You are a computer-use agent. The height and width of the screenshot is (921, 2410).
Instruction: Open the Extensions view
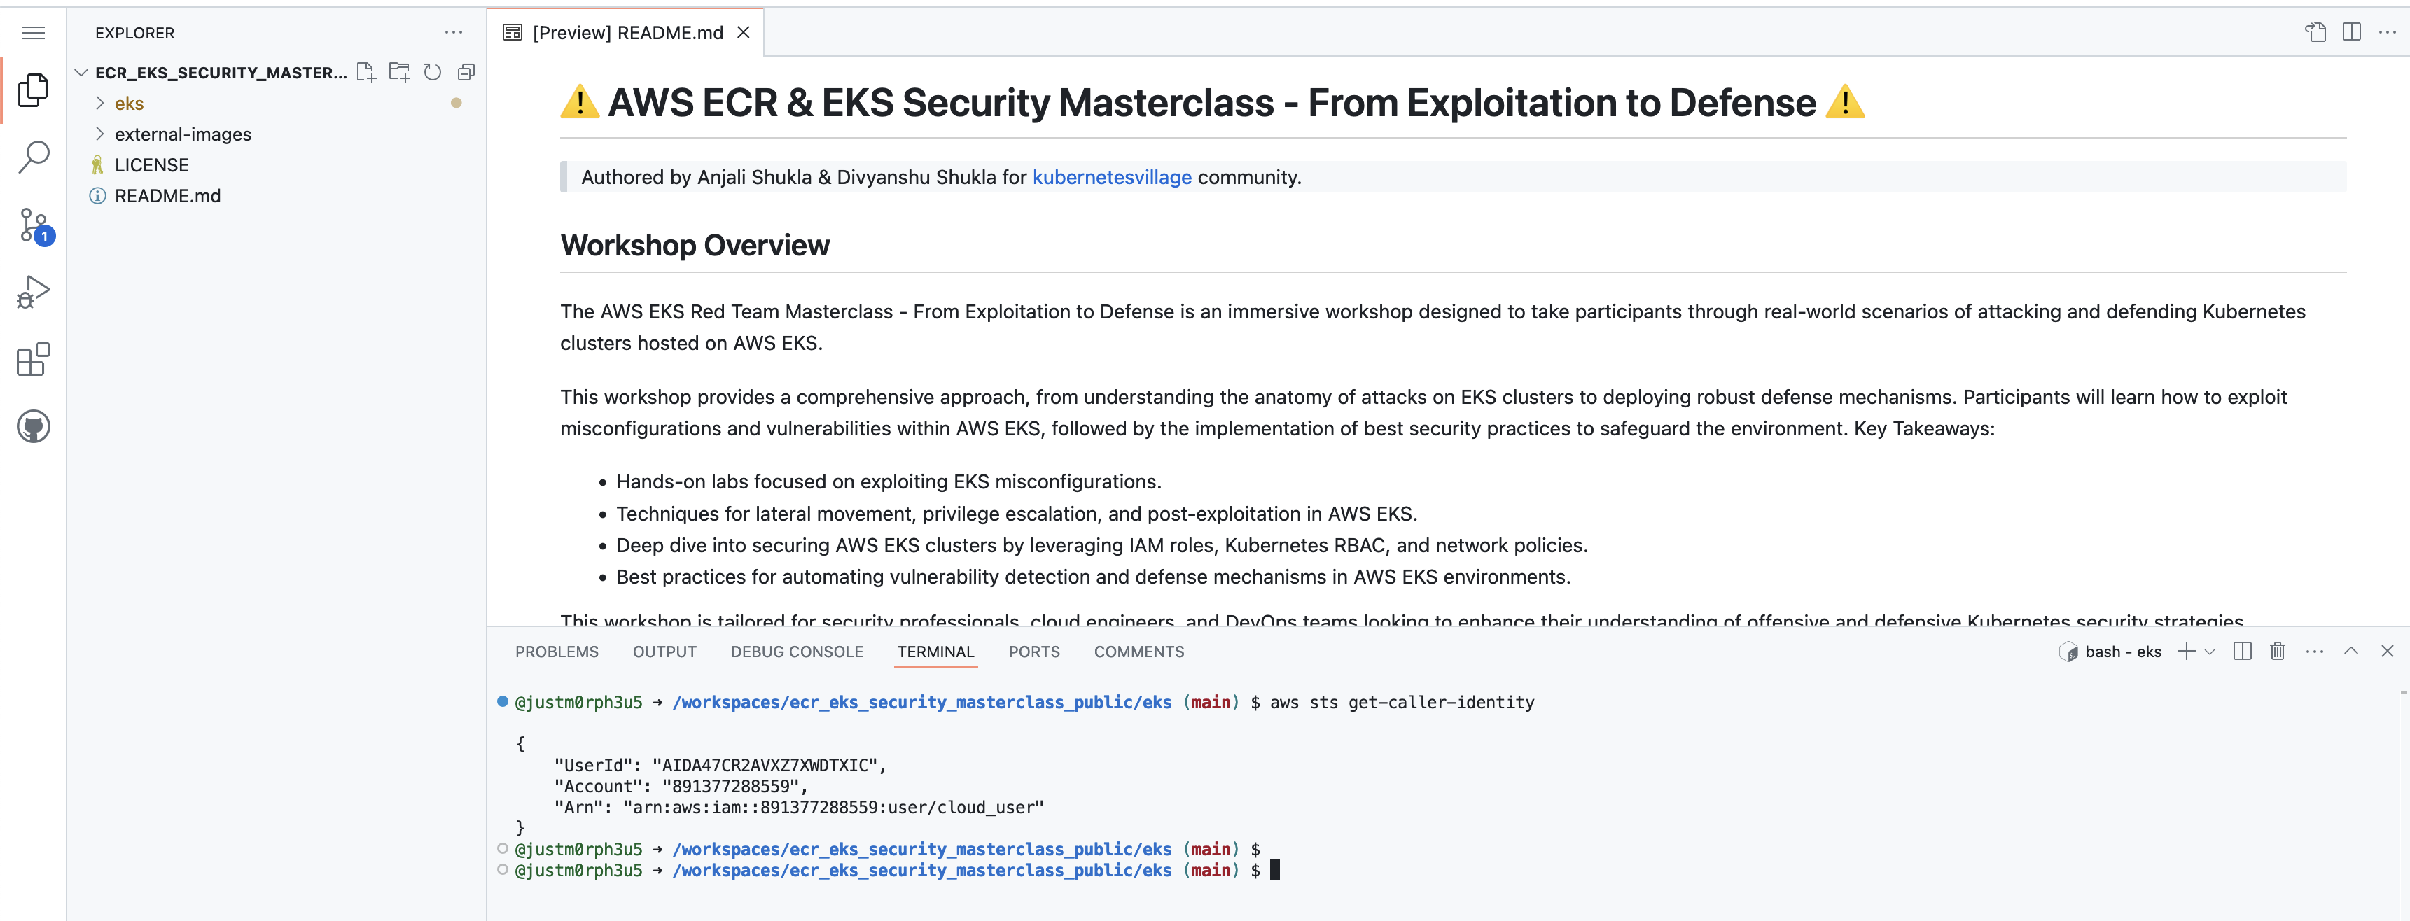tap(34, 360)
